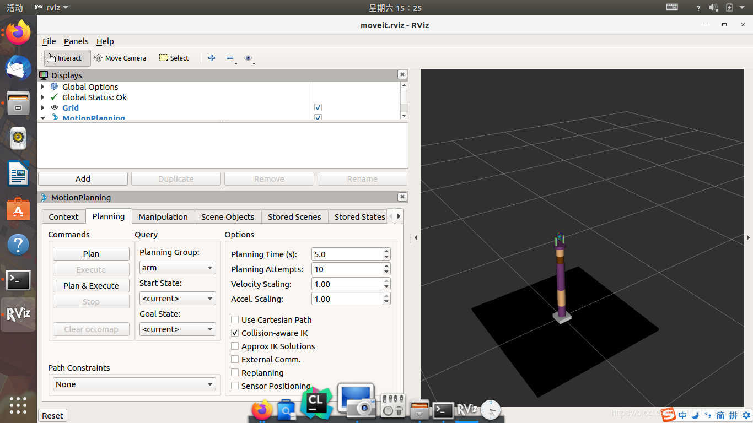Open the Goal State dropdown
The image size is (753, 423).
(177, 329)
